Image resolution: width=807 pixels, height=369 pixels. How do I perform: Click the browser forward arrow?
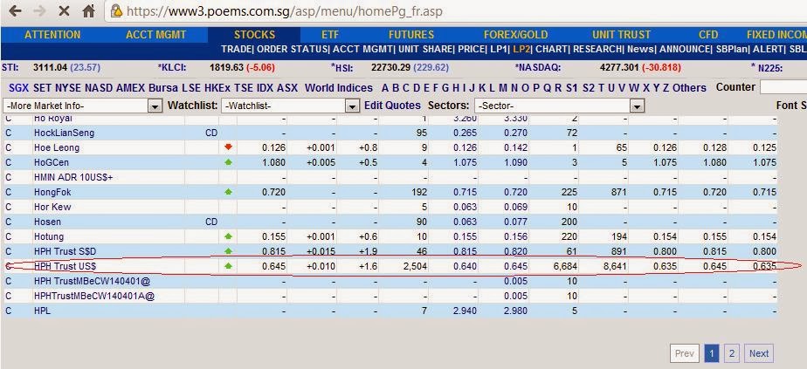39,10
